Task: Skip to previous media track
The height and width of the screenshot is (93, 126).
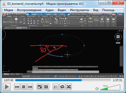Action: 17,87
